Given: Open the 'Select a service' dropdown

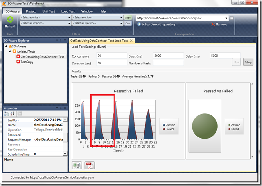Looking at the screenshot, I should click(x=46, y=17).
